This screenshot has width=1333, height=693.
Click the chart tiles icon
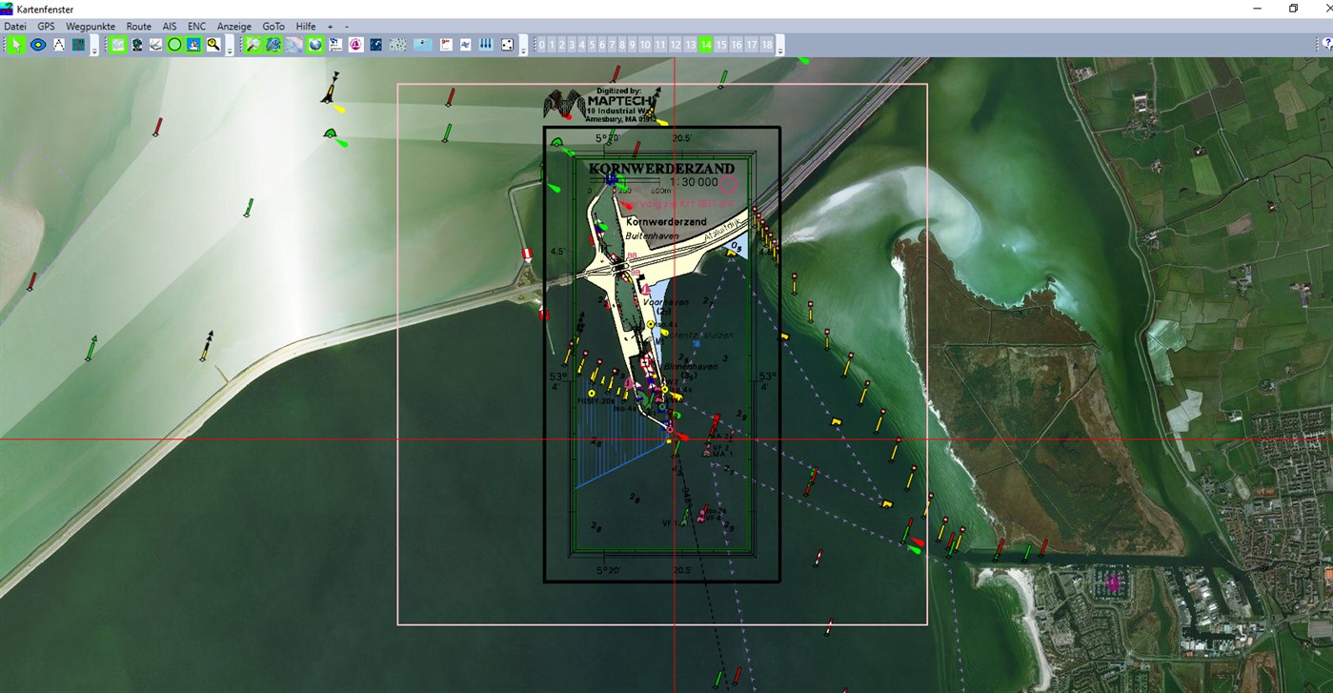(x=80, y=44)
